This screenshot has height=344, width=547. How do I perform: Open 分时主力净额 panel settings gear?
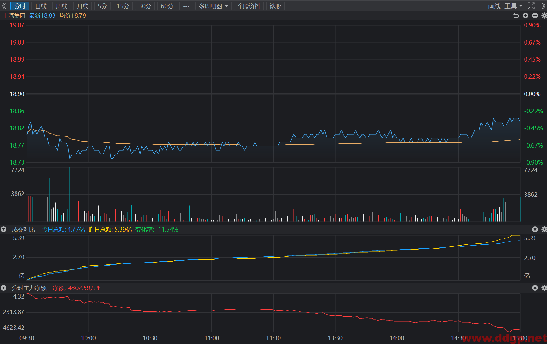click(544, 288)
